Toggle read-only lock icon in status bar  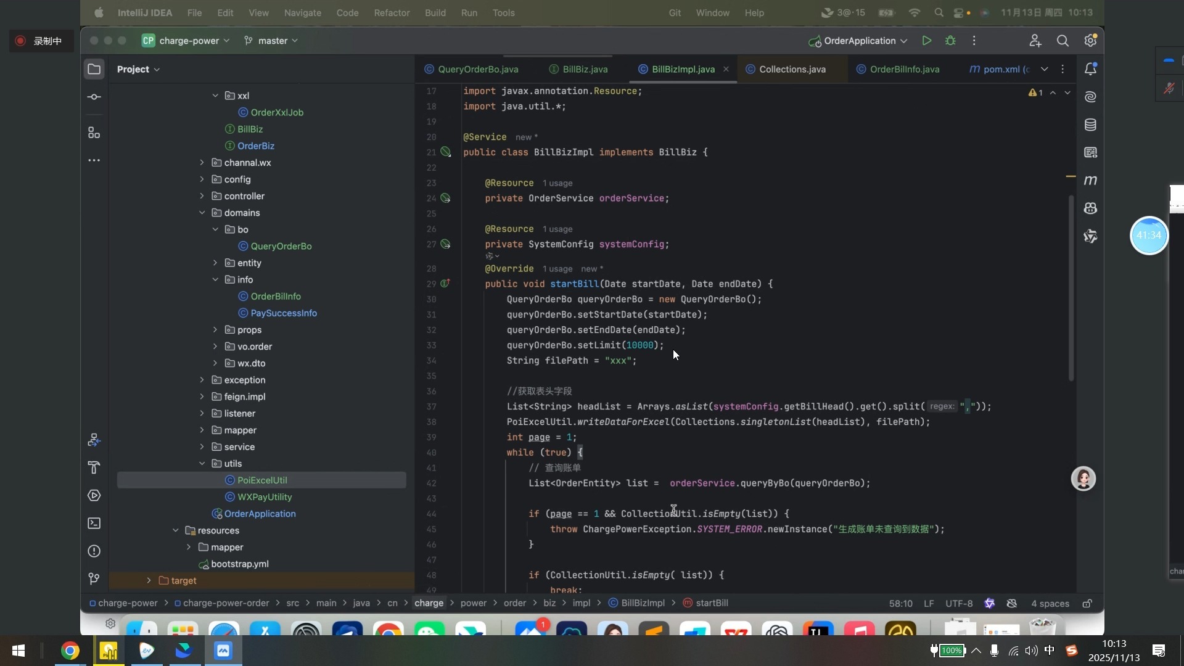coord(1087,604)
